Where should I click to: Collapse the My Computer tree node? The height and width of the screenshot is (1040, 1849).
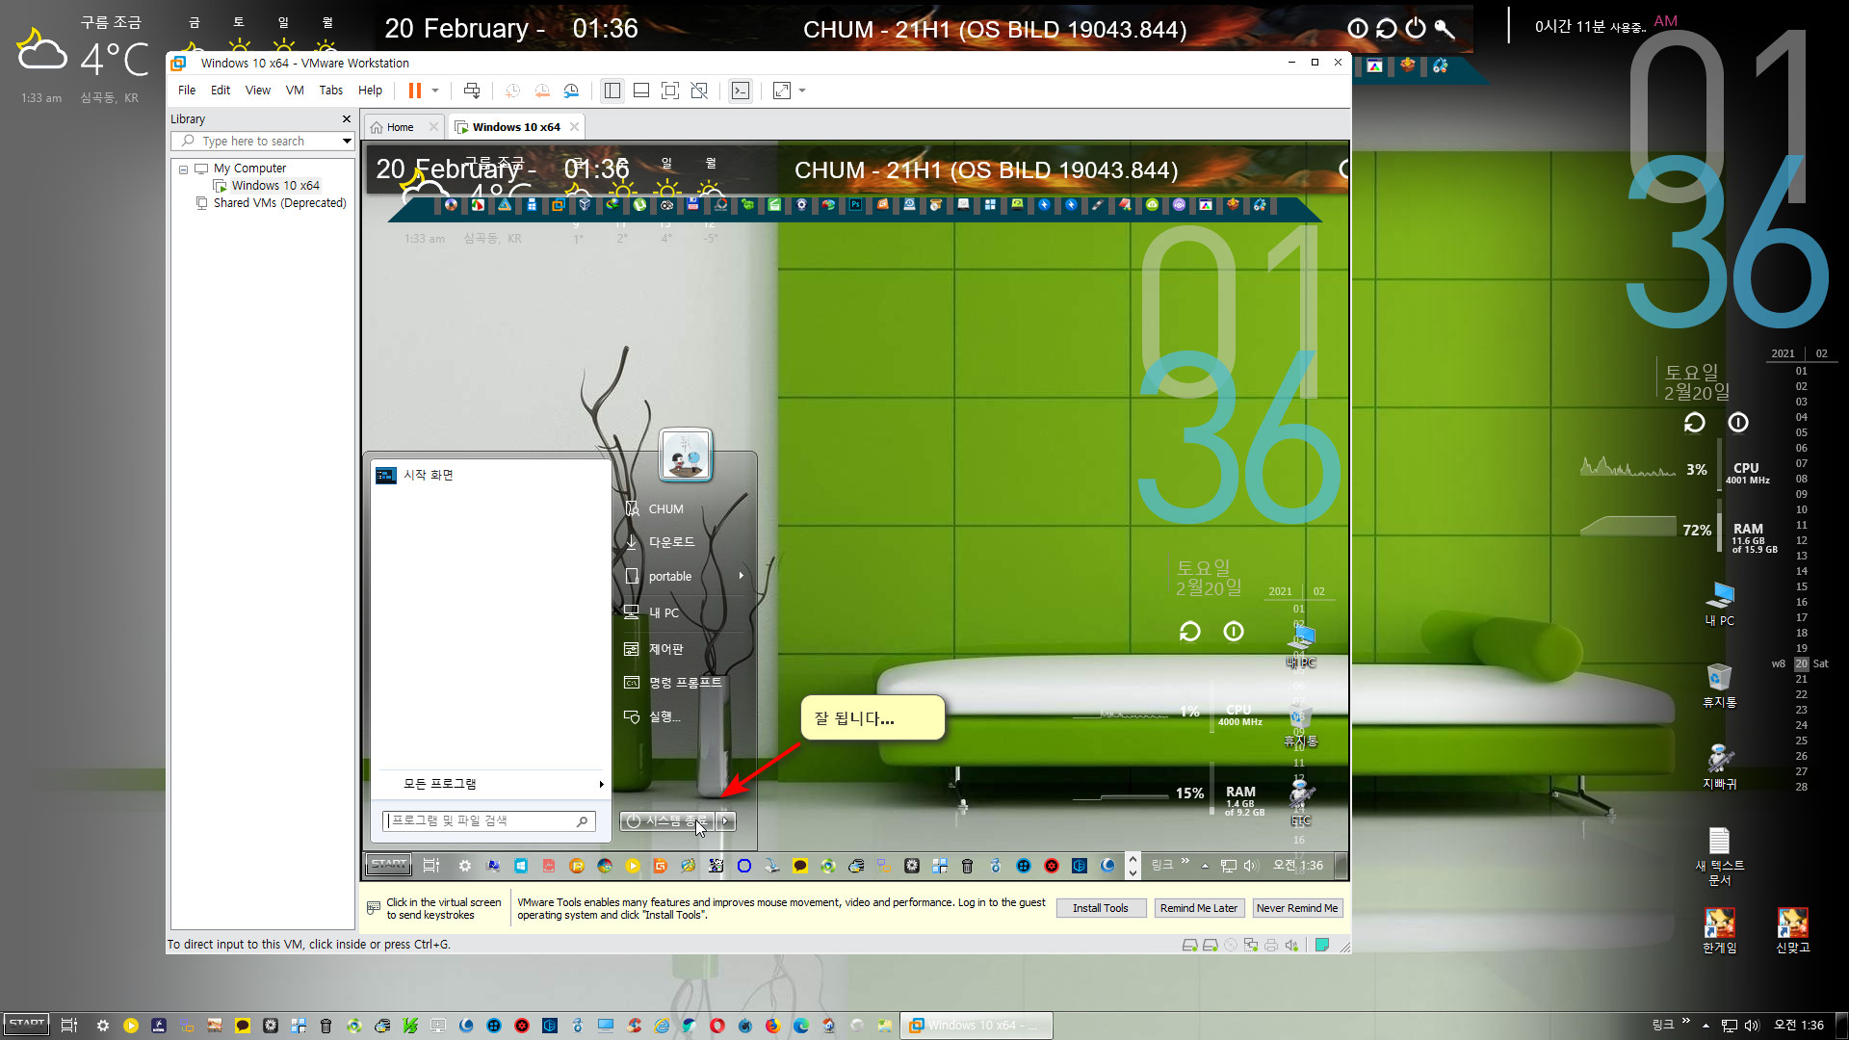[183, 169]
